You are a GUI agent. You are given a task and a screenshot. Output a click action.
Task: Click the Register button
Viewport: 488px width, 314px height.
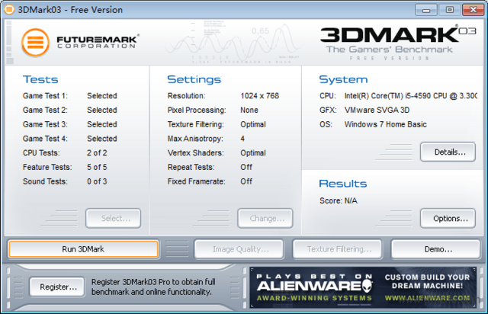click(57, 287)
